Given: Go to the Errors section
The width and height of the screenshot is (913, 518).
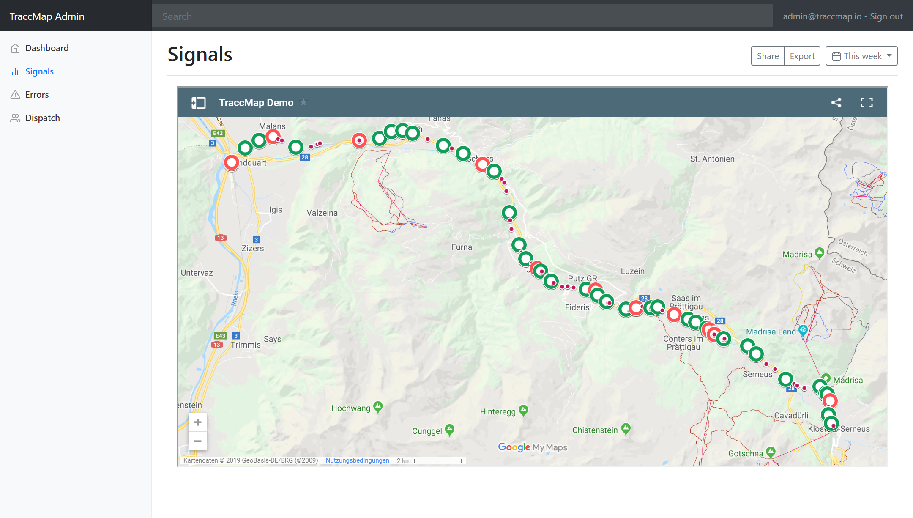Looking at the screenshot, I should [x=37, y=95].
